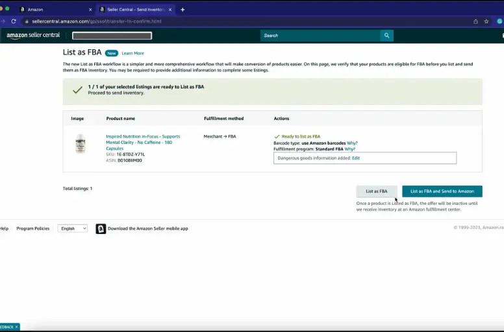Click Merchant → FBA fulfillment text
504x332 pixels.
coord(220,136)
